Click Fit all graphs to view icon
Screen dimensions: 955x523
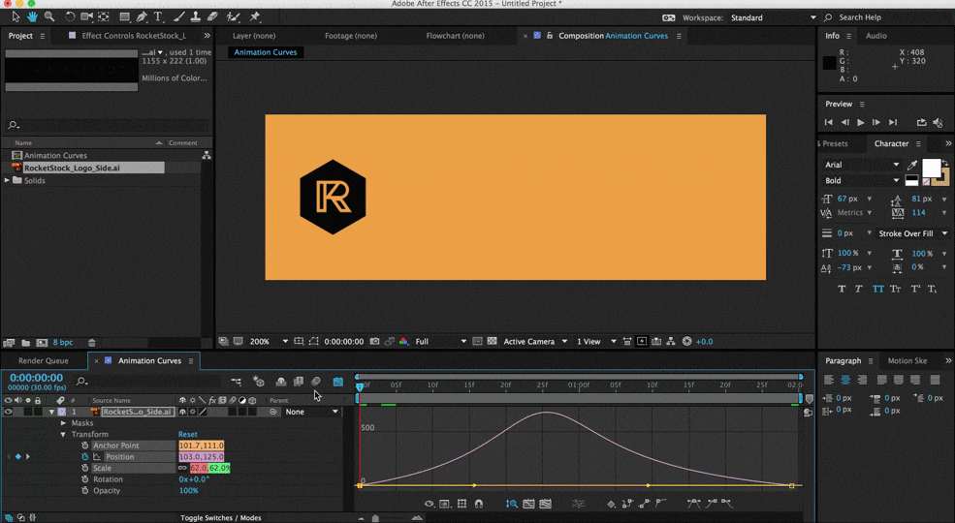(x=545, y=504)
